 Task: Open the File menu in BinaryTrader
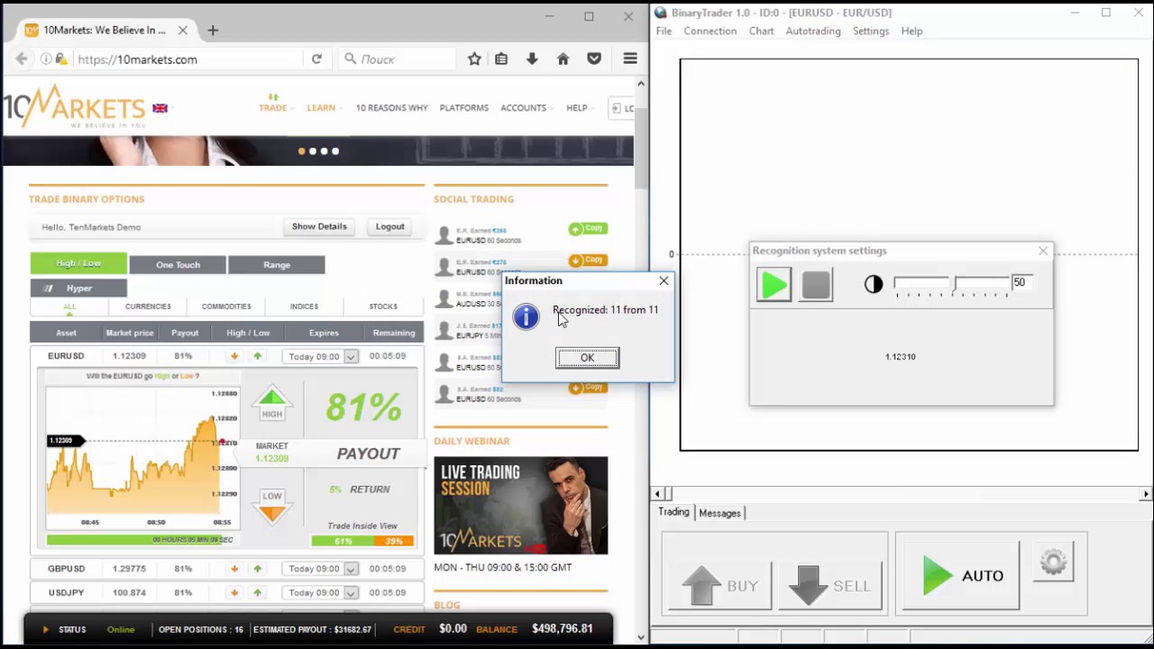pos(664,31)
